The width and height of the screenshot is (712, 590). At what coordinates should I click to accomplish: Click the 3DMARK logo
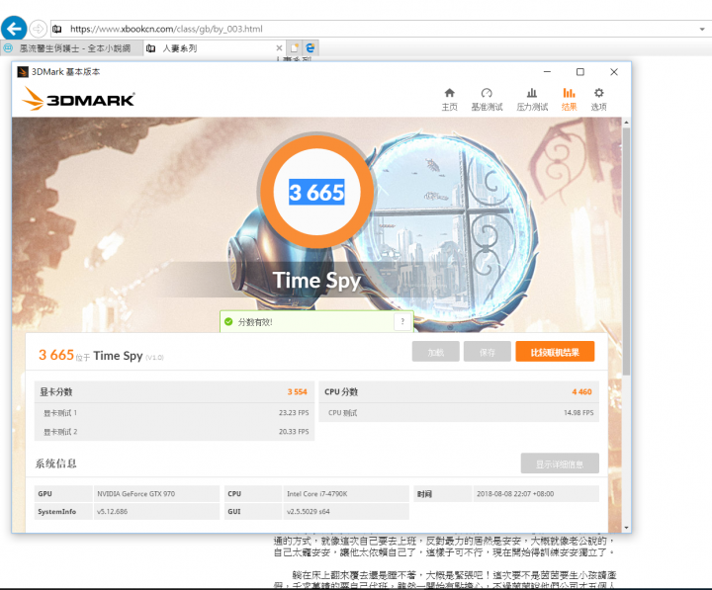(78, 99)
